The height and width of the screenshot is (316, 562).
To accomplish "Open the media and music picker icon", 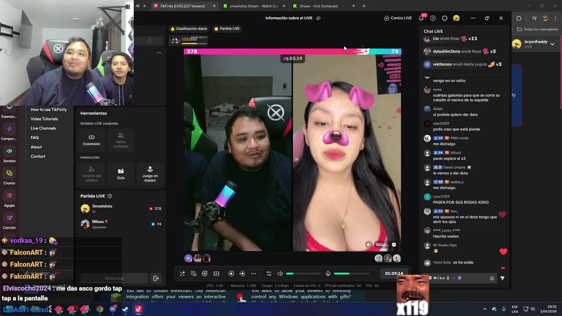I will tap(194, 273).
